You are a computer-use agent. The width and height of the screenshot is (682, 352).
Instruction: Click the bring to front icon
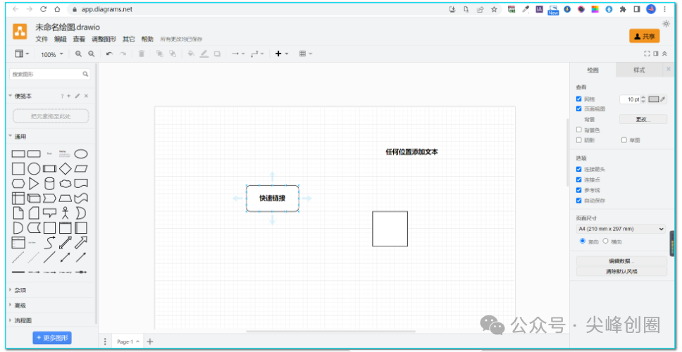160,54
